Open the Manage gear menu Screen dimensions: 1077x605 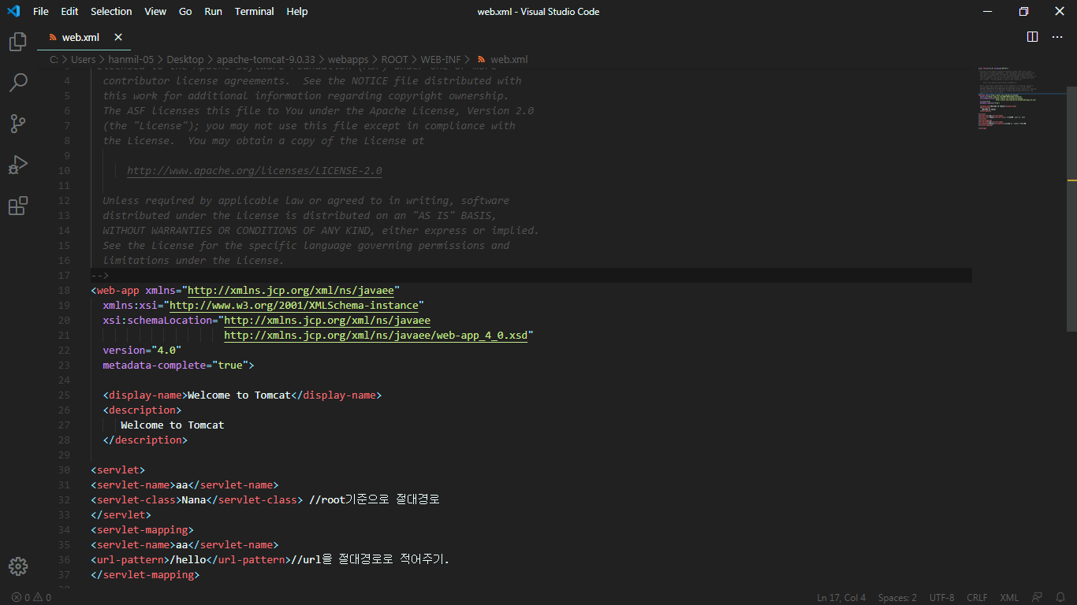click(17, 566)
